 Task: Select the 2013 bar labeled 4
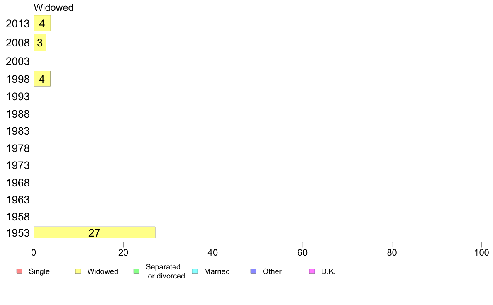pos(42,23)
